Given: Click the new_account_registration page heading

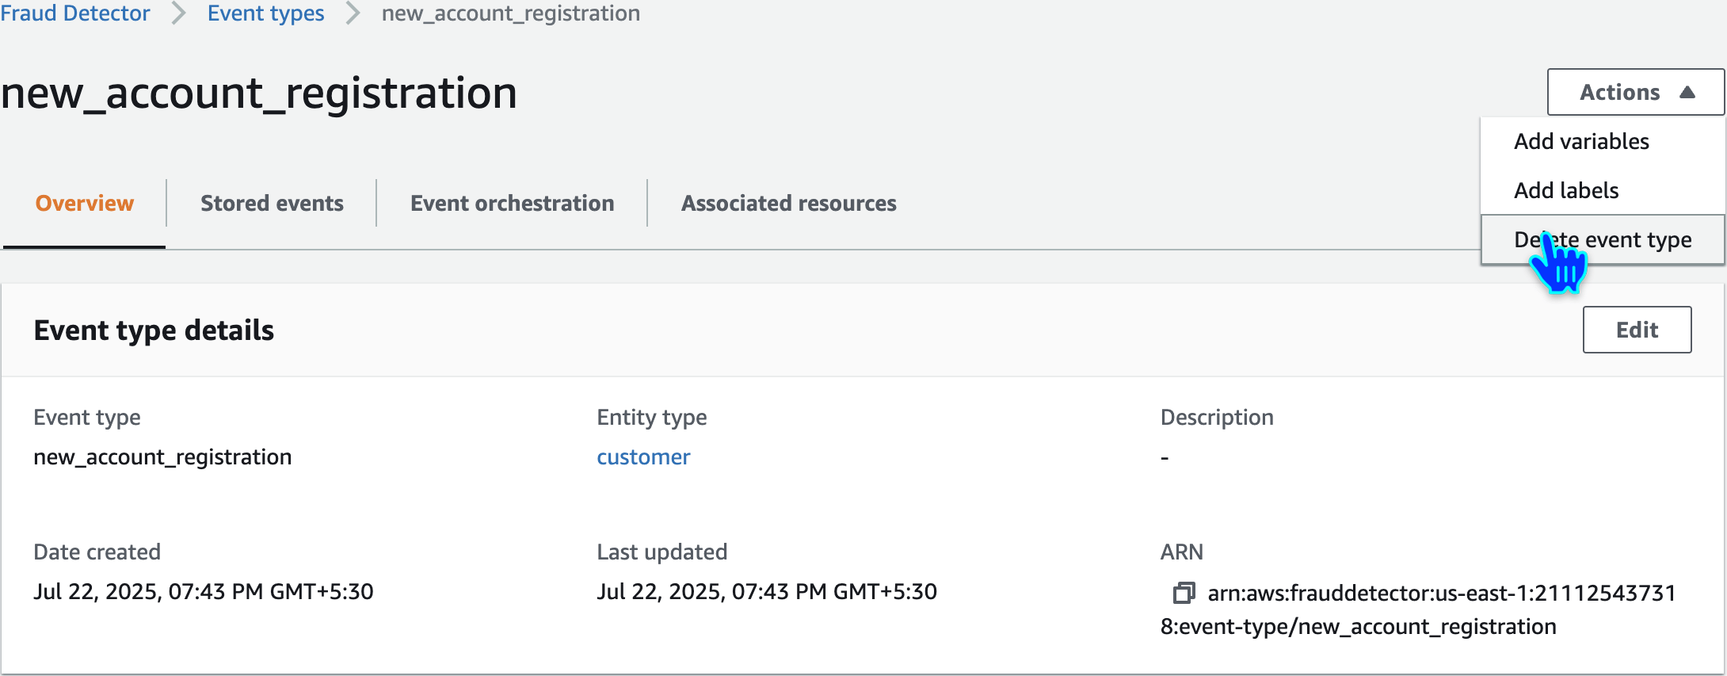Looking at the screenshot, I should coord(259,93).
